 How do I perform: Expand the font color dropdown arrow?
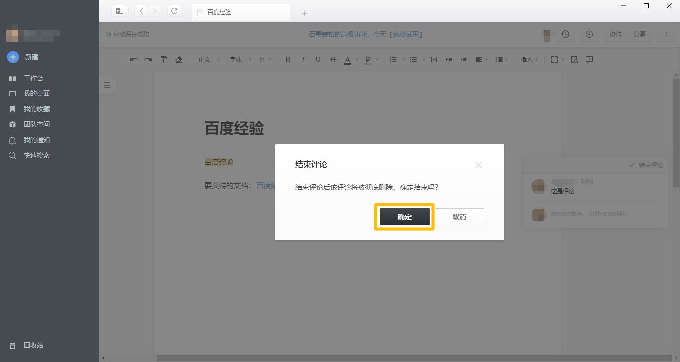click(357, 60)
